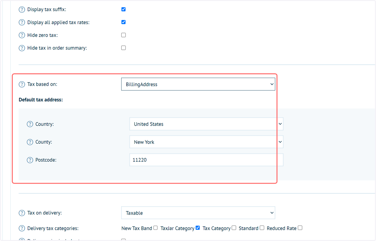Check the Tax Category checkbox
The image size is (376, 241).
point(234,228)
